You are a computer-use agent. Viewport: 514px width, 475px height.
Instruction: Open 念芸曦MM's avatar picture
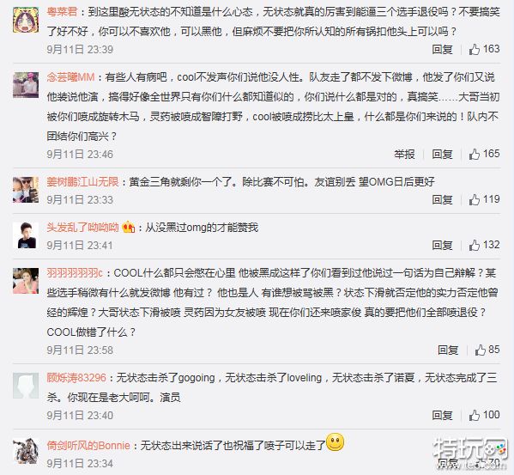click(26, 85)
